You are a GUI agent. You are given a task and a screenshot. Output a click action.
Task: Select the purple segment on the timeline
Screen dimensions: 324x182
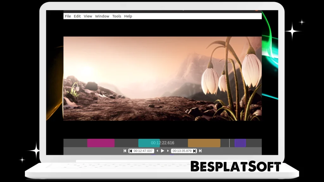[240, 143]
